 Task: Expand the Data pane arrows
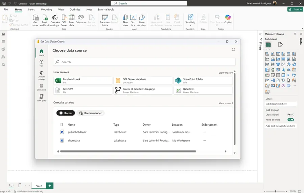tap(301, 34)
